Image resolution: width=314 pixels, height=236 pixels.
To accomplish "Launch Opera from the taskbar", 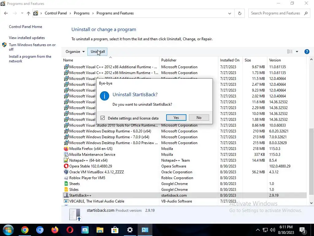I will point(70,230).
